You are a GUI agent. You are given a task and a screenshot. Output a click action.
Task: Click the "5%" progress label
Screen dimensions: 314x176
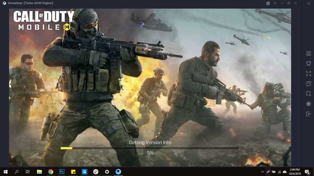tap(150, 153)
